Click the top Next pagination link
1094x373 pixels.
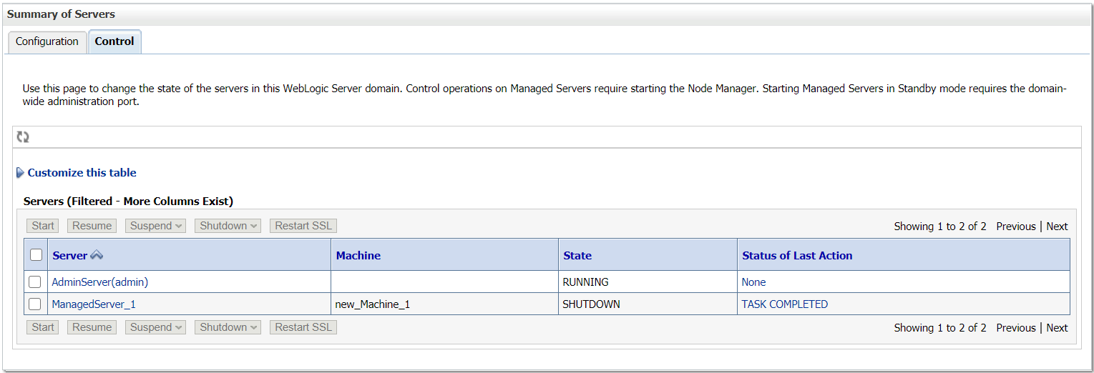[1057, 227]
